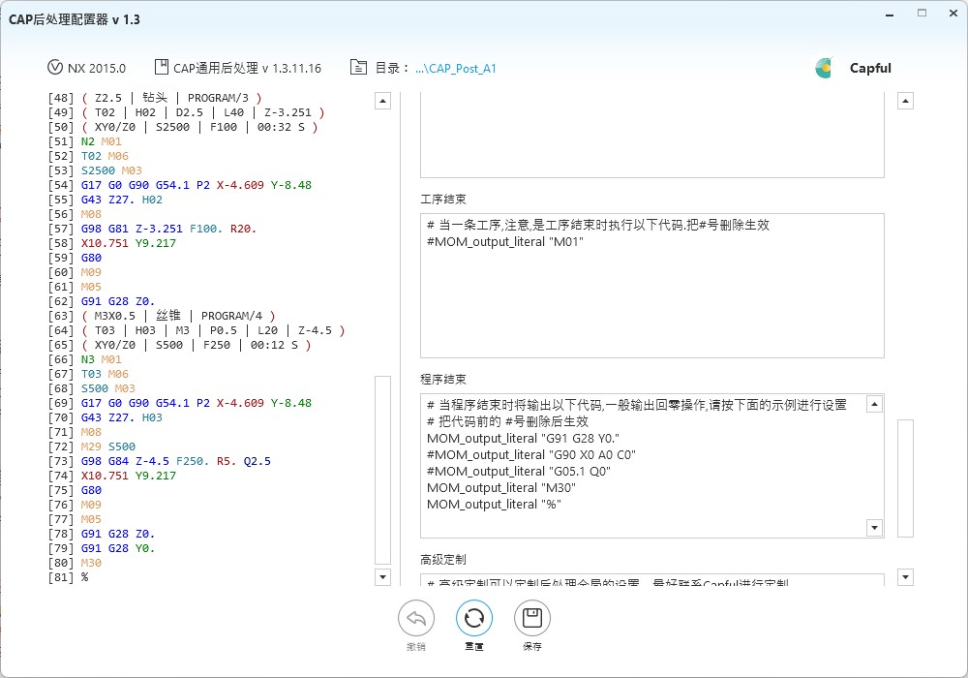968x678 pixels.
Task: Select code line [72] M29 S500
Action: point(92,447)
